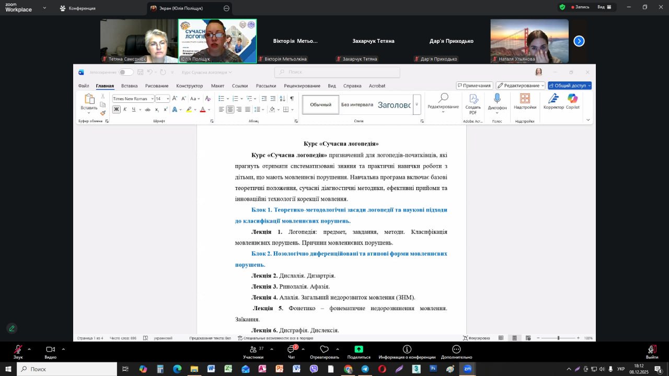Open Copilot in the Word ribbon

pyautogui.click(x=572, y=99)
